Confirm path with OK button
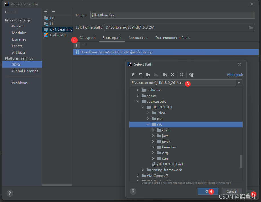This screenshot has height=202, width=261. 208,191
